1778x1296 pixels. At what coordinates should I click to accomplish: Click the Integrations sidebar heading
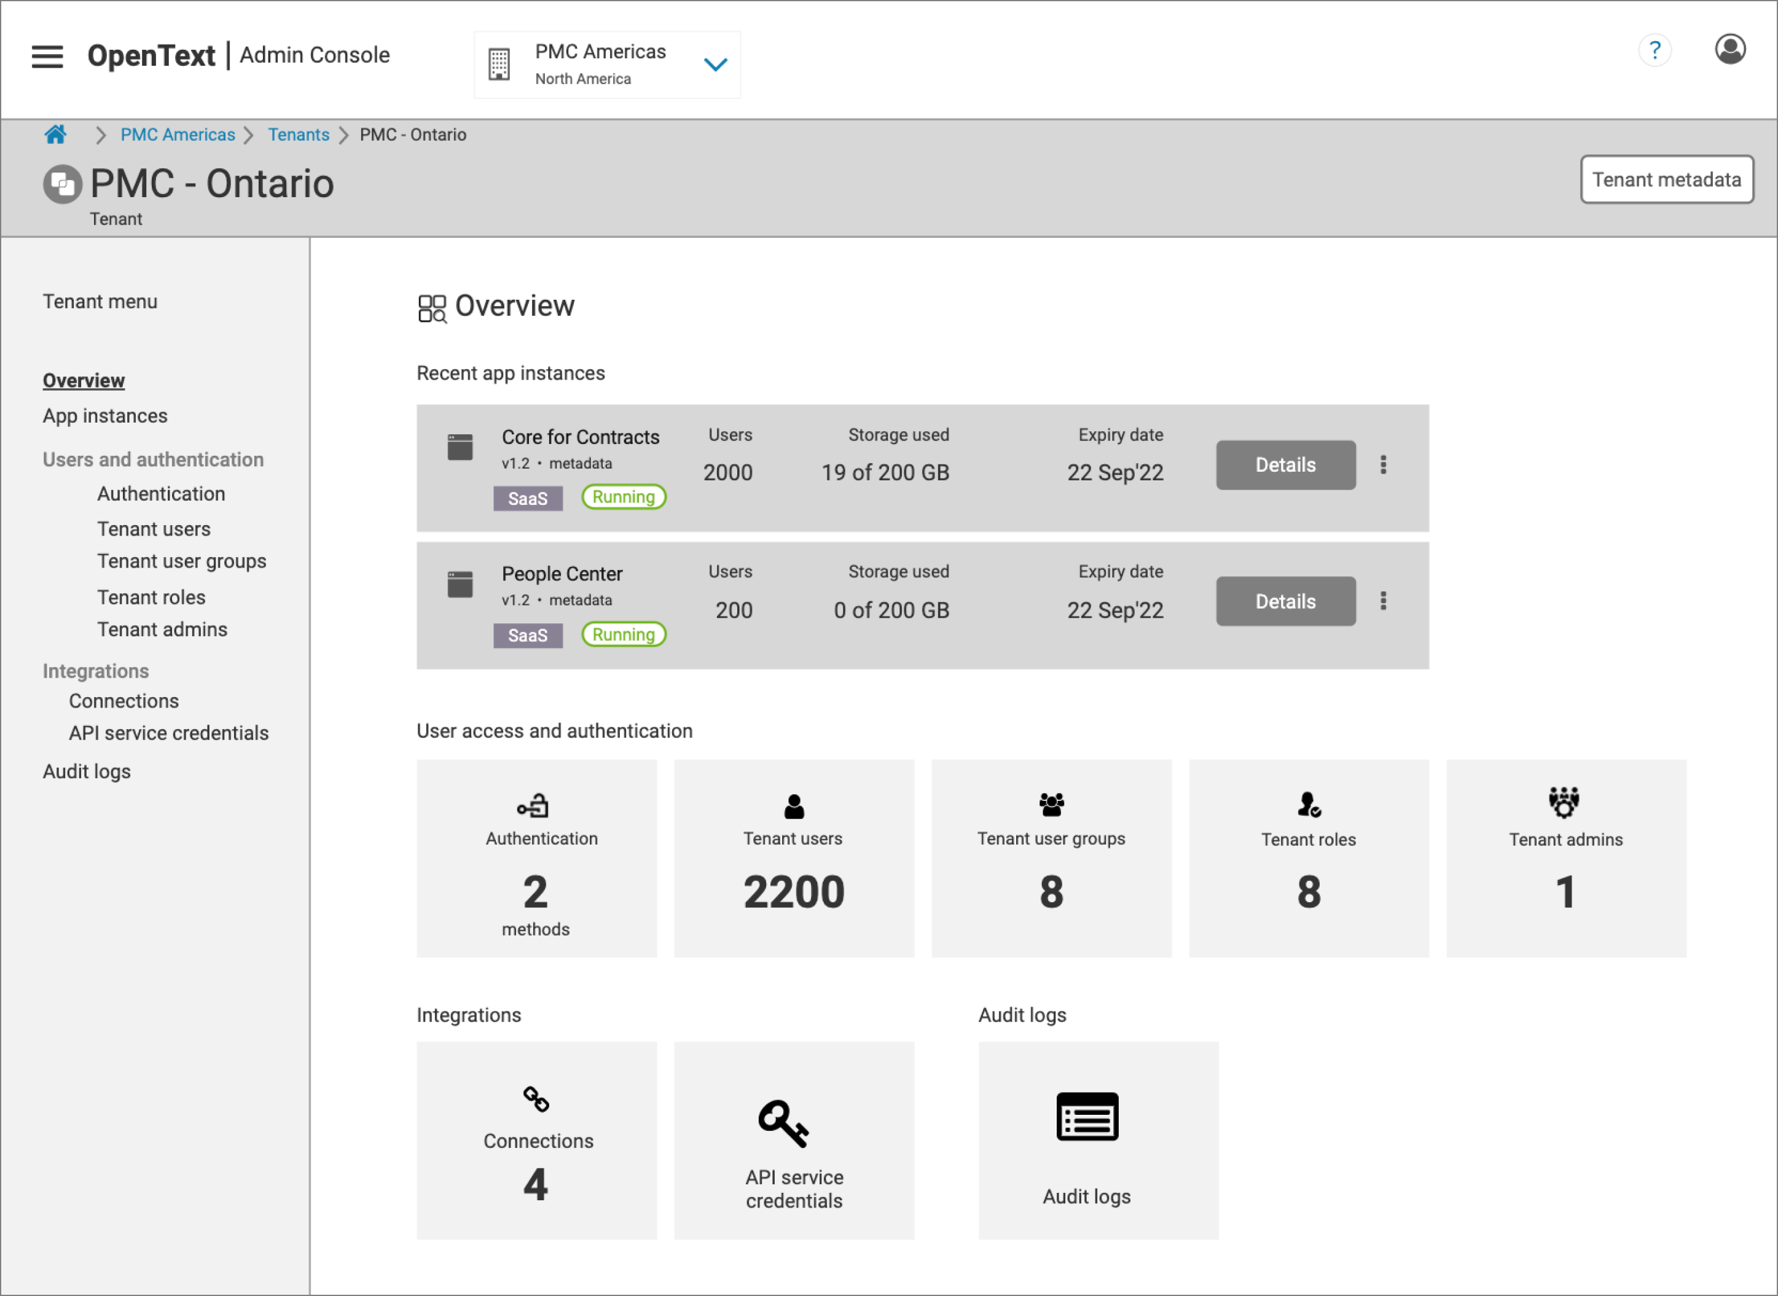click(96, 671)
